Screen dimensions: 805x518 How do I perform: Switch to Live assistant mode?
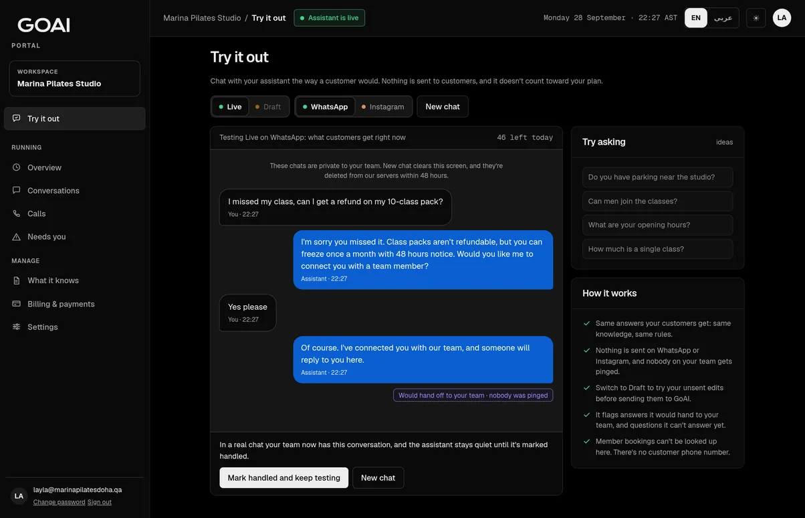tap(230, 106)
